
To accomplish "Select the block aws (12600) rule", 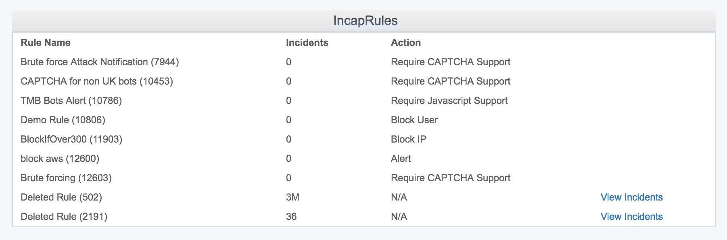I will click(x=60, y=159).
